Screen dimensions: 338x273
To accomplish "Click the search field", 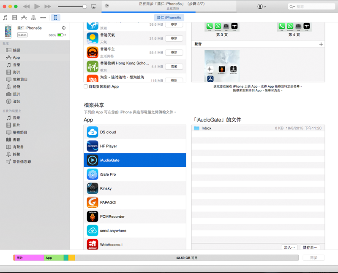I will 311,6.
